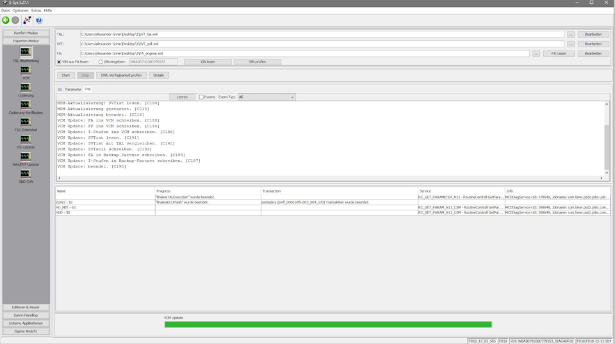Viewport: 615px width, 344px height.
Task: Open the Event Typ dropdown
Action: 266,97
